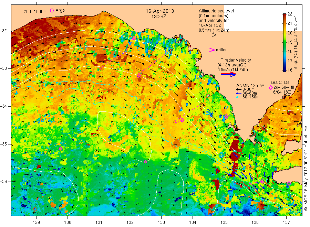Click the colorbar tick label 22

point(290,14)
